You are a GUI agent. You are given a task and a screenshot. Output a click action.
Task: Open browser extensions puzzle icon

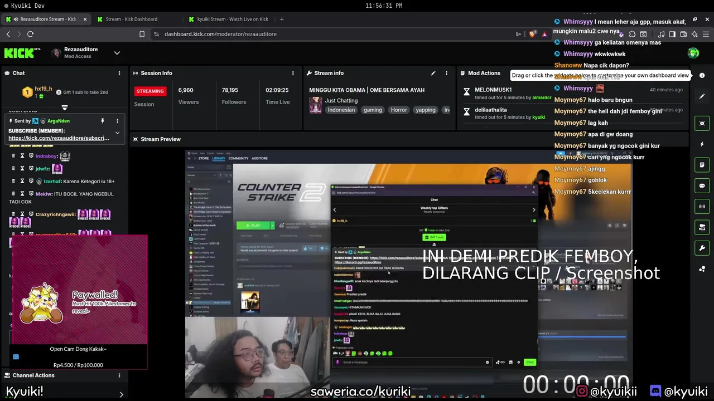[632, 34]
